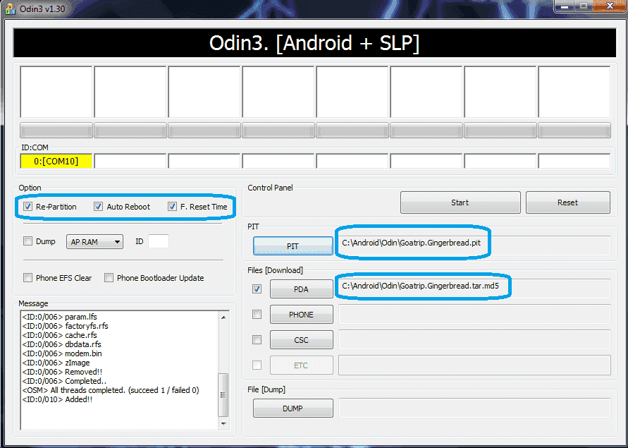Image resolution: width=628 pixels, height=448 pixels.
Task: Click the File Dump path field
Action: click(474, 408)
